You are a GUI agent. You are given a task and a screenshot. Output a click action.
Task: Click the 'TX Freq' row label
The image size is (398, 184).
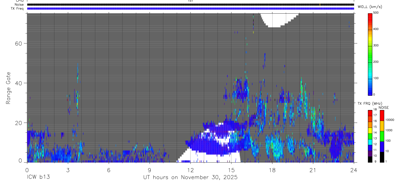(18, 8)
